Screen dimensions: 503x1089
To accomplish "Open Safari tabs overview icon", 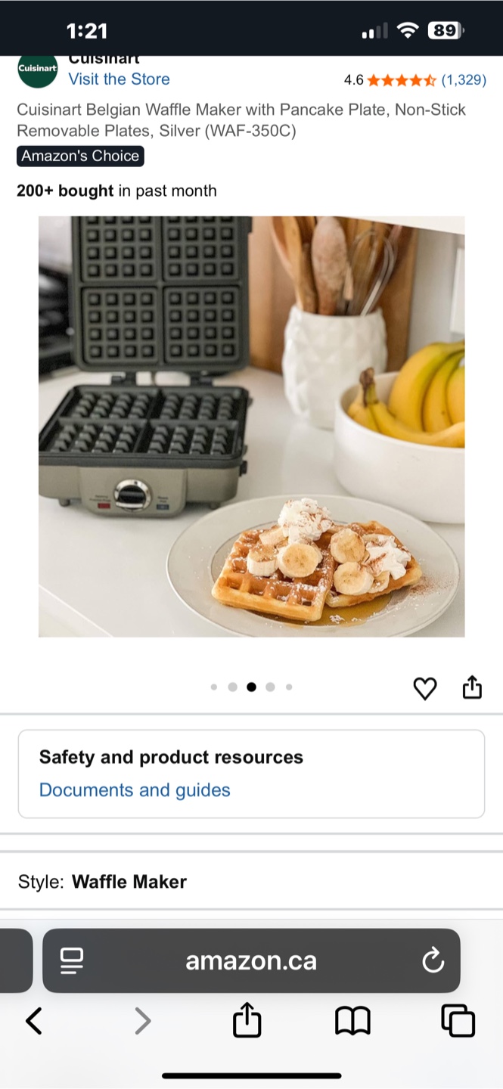I will [458, 1020].
